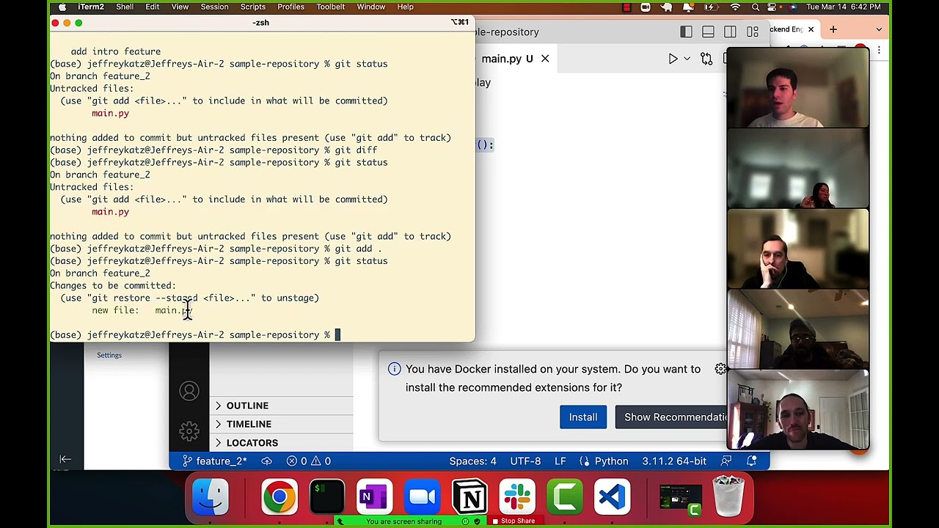Open Camtasia from the Dock

coord(565,497)
